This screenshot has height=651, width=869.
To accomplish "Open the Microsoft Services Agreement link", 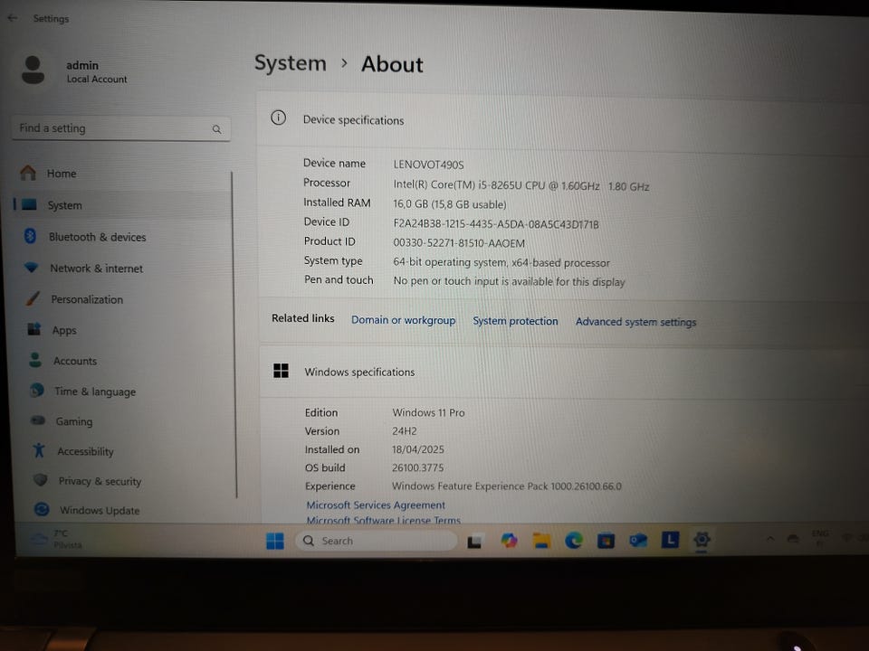I will point(376,505).
